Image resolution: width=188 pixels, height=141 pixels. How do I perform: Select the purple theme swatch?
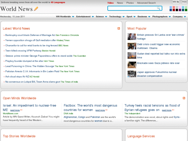tap(180, 10)
